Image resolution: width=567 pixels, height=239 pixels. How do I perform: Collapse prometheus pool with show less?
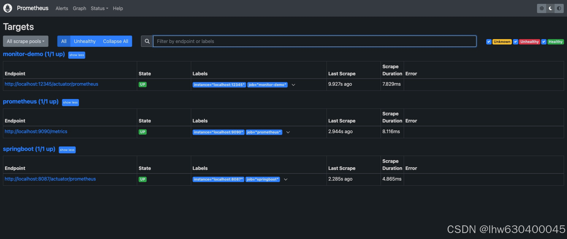coord(70,103)
